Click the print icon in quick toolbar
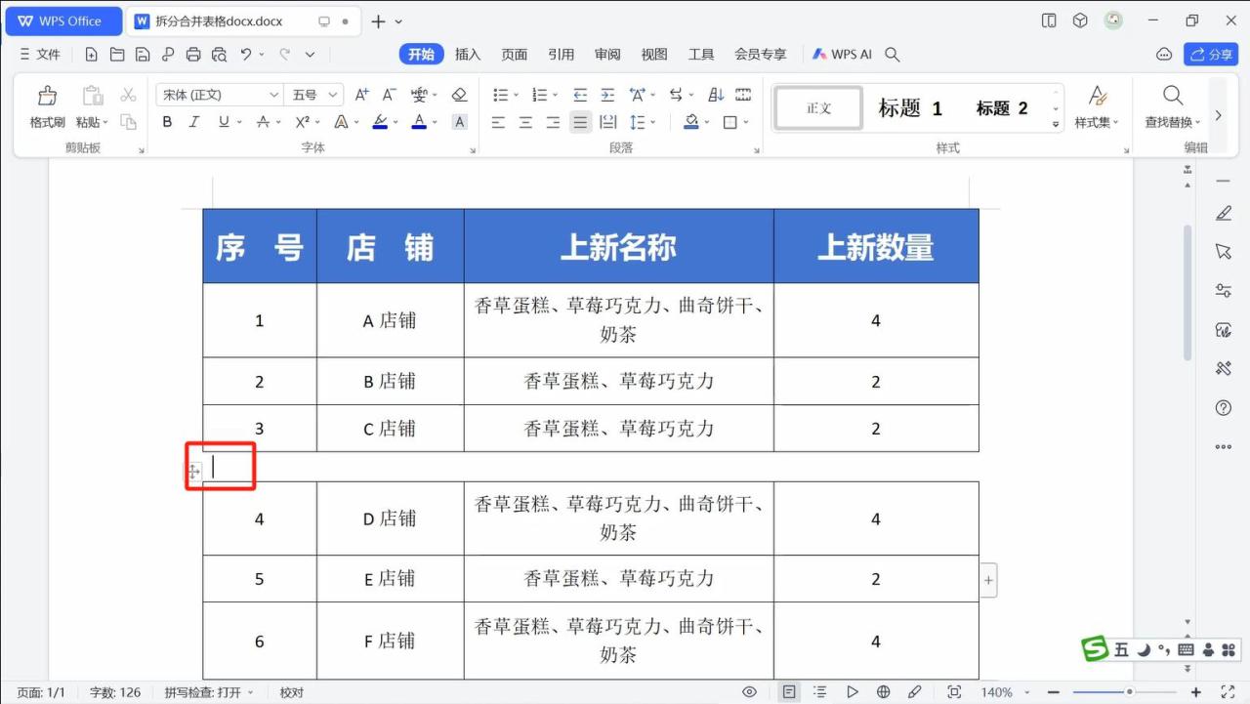The height and width of the screenshot is (704, 1250). point(193,55)
